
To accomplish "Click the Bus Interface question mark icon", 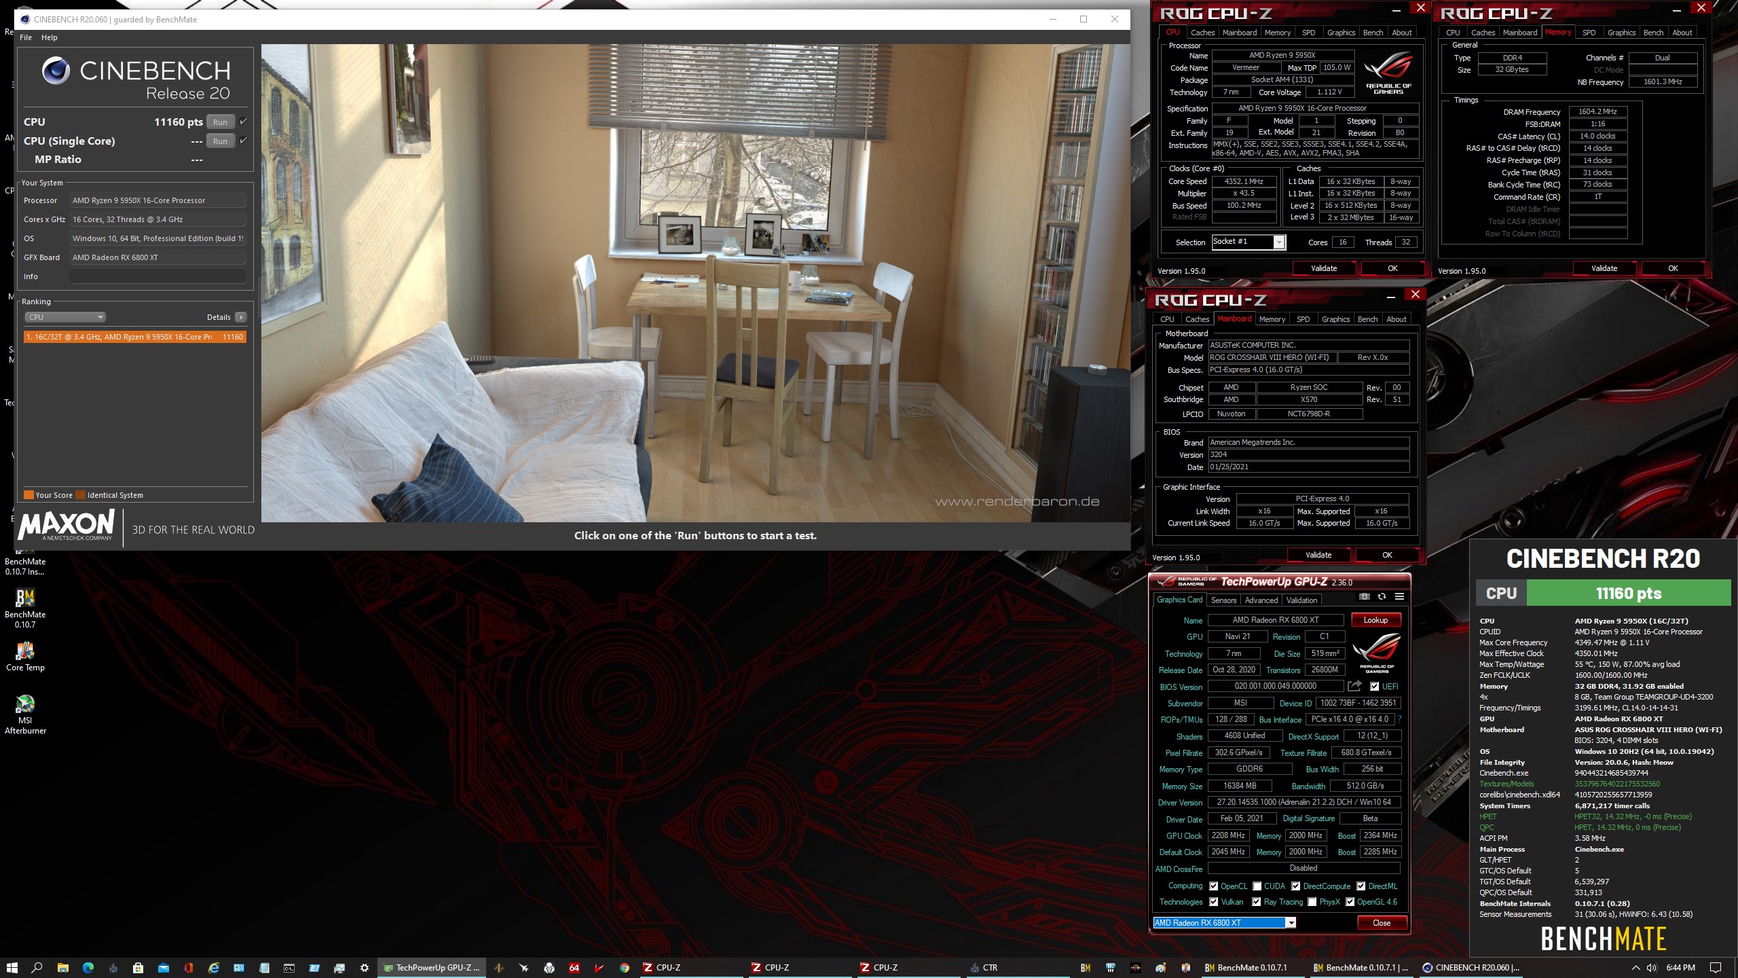I will [1399, 719].
